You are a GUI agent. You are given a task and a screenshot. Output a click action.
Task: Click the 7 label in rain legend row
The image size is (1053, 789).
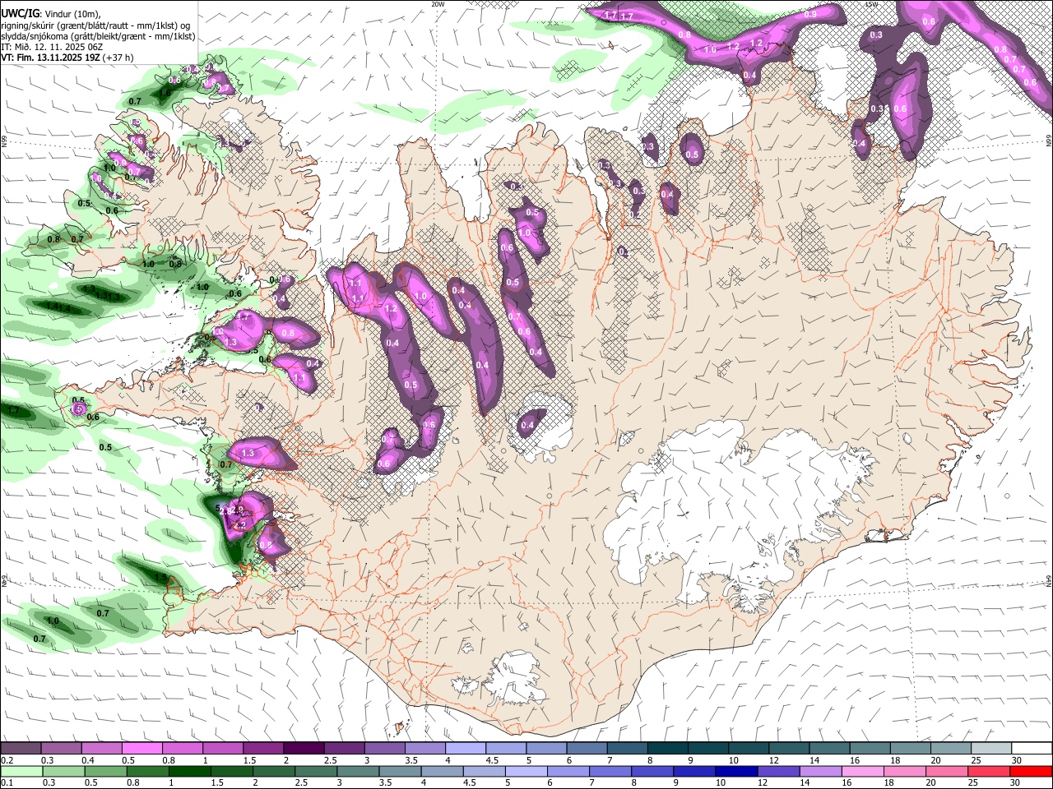point(591,783)
